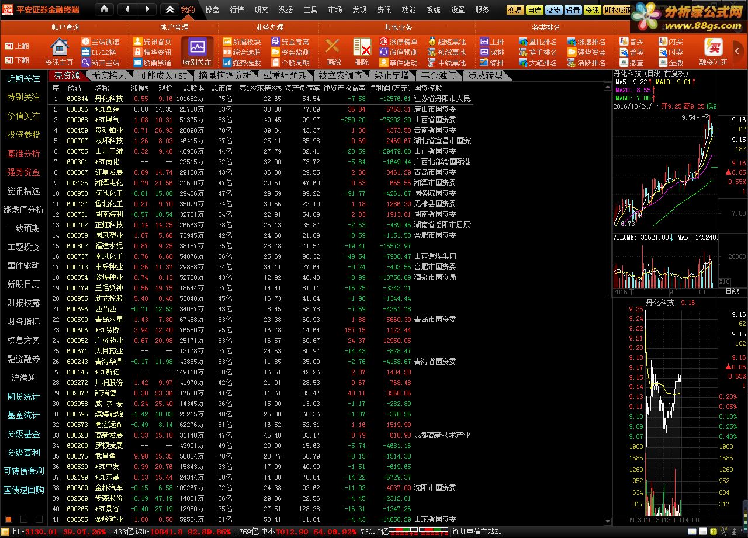Select the 金杯汽车 stock row
Screen dimensions: 748x538
point(261,488)
